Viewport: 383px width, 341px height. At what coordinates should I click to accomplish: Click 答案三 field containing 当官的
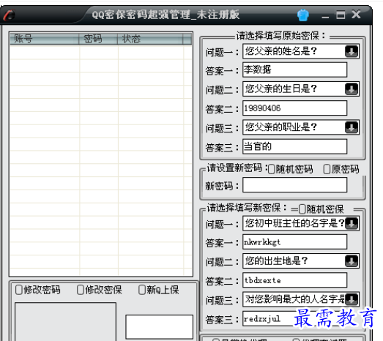pos(294,146)
